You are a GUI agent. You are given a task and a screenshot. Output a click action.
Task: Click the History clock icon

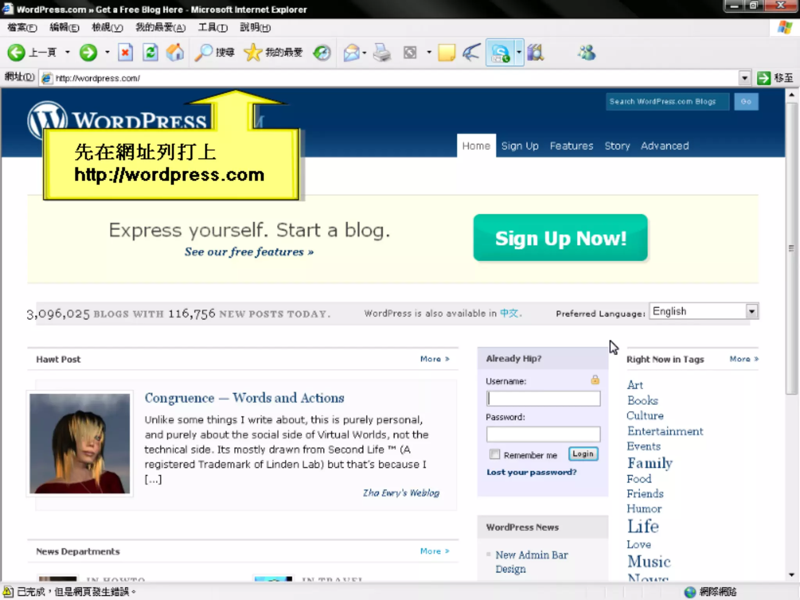click(x=322, y=52)
